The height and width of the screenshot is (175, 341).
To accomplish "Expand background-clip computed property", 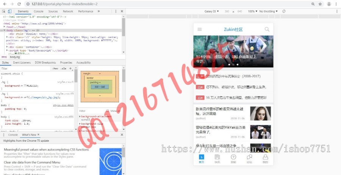I will pyautogui.click(x=80, y=124).
